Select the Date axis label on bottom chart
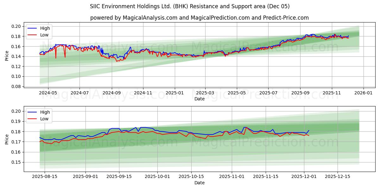Viewport: 380px width, 190px height. (200, 183)
